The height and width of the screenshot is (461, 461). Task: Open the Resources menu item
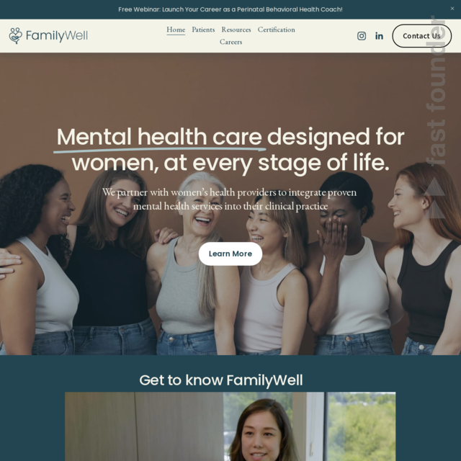[236, 30]
